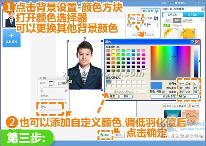Click 确定 in the color dialog
Screen dimensions: 206x146
pyautogui.click(x=112, y=96)
